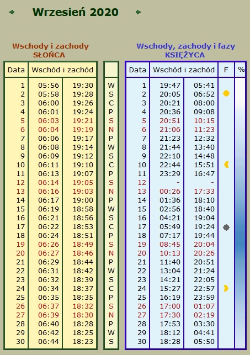Click the last quarter moon icon on day 10
Viewport: 250px width, 355px height.
pyautogui.click(x=226, y=165)
